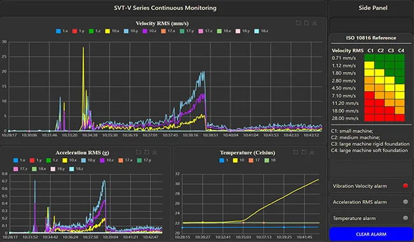Toggle series 1.y in the Velocity RMS legend
414x242 pixels.
click(x=78, y=31)
